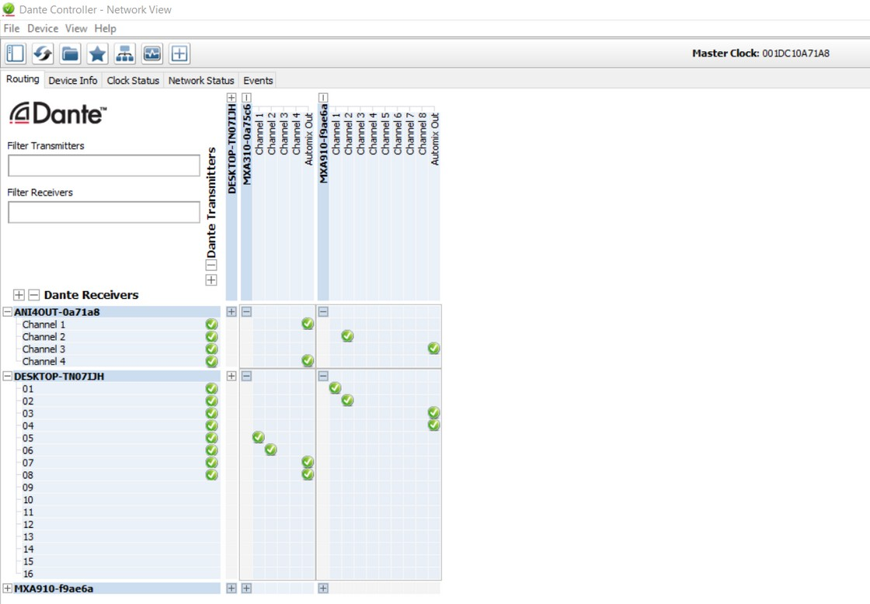Open the Device menu

(43, 28)
